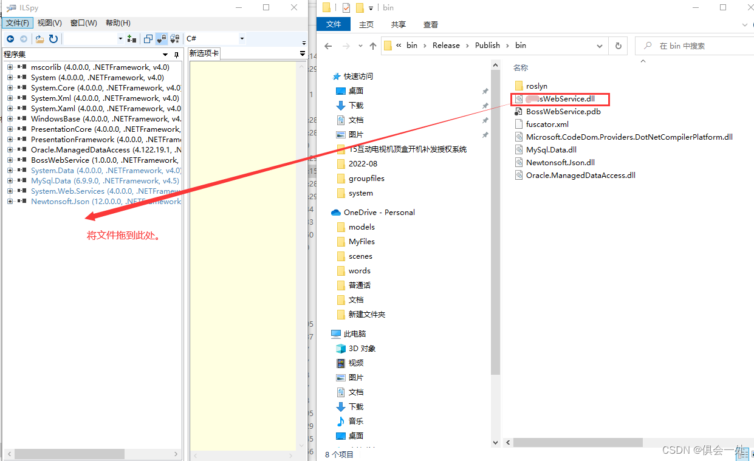Click the reload assemblies icon in ILSpy
This screenshot has height=461, width=754.
pyautogui.click(x=53, y=38)
